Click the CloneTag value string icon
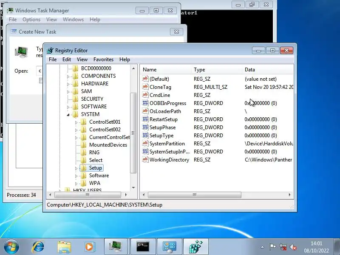Image resolution: width=340 pixels, height=255 pixels. point(145,87)
